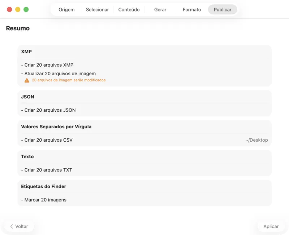Viewport: 289px width, 235px height.
Task: Click the XMP section header
Action: point(26,52)
